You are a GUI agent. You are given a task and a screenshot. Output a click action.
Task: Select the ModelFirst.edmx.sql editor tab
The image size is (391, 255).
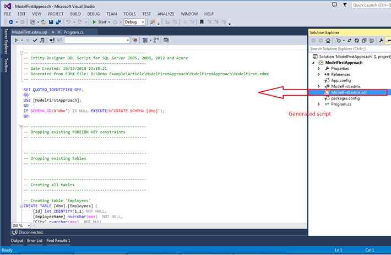point(30,32)
